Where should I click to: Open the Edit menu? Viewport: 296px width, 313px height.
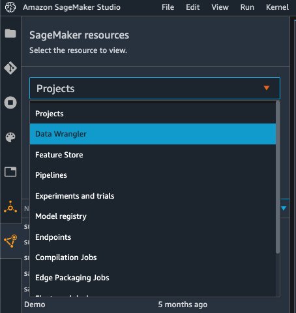coord(192,7)
